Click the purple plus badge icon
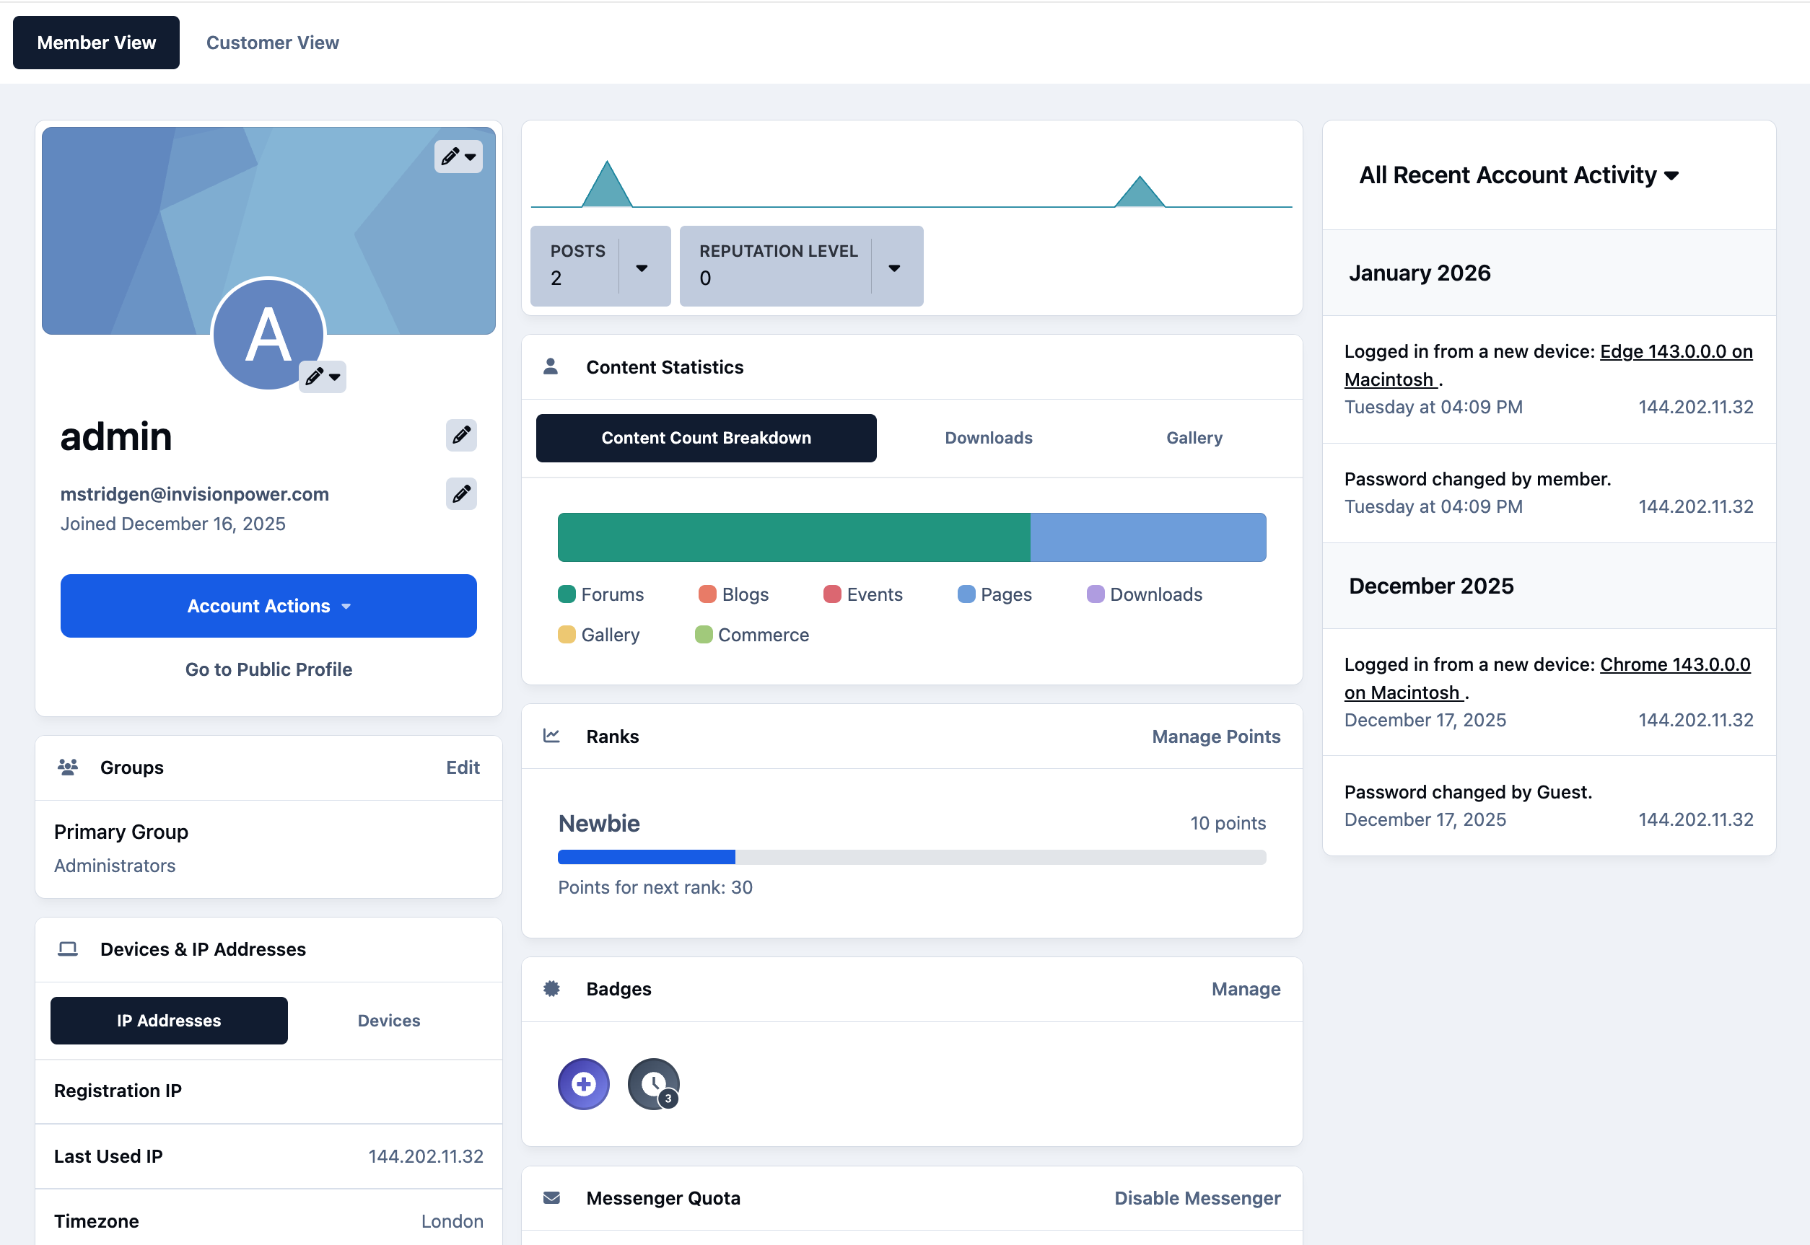Viewport: 1810px width, 1245px height. 583,1083
